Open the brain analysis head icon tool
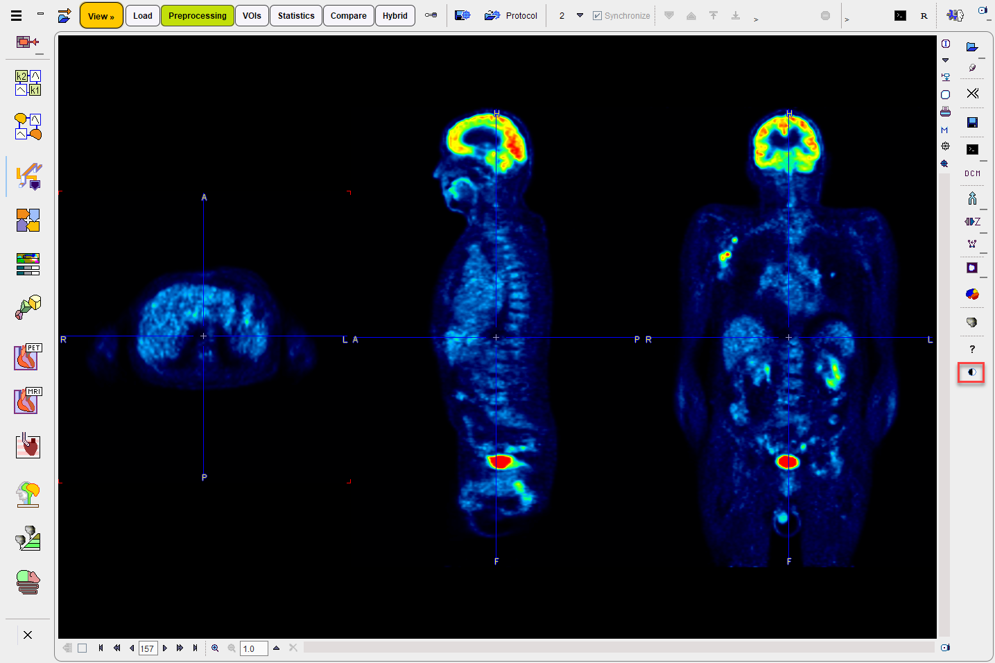Viewport: 995px width, 663px height. [28, 494]
